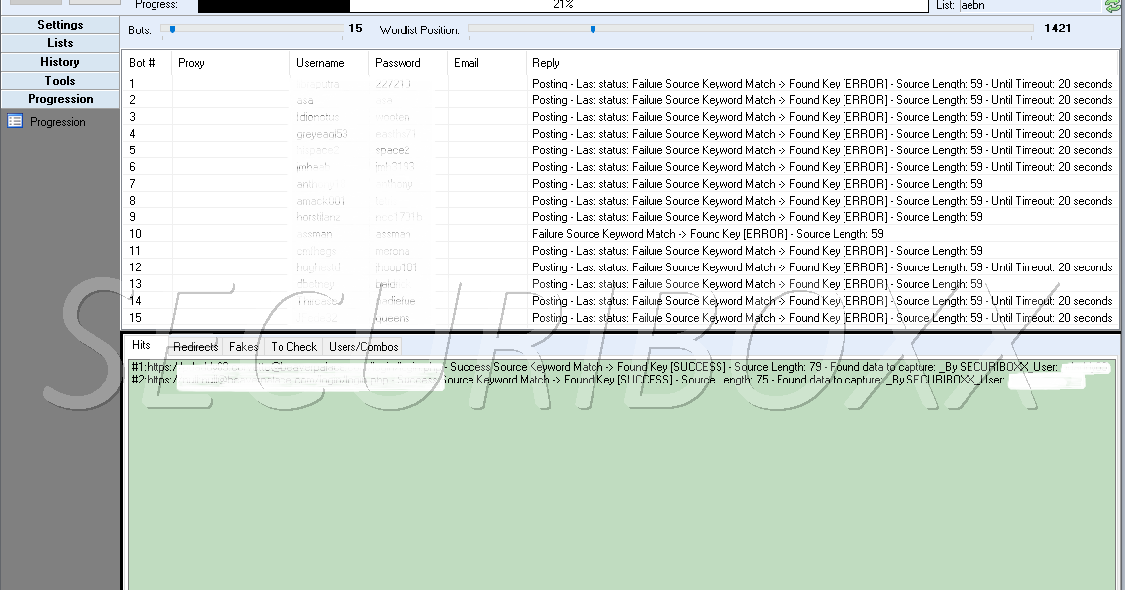Open the Settings sidebar section

click(x=60, y=25)
